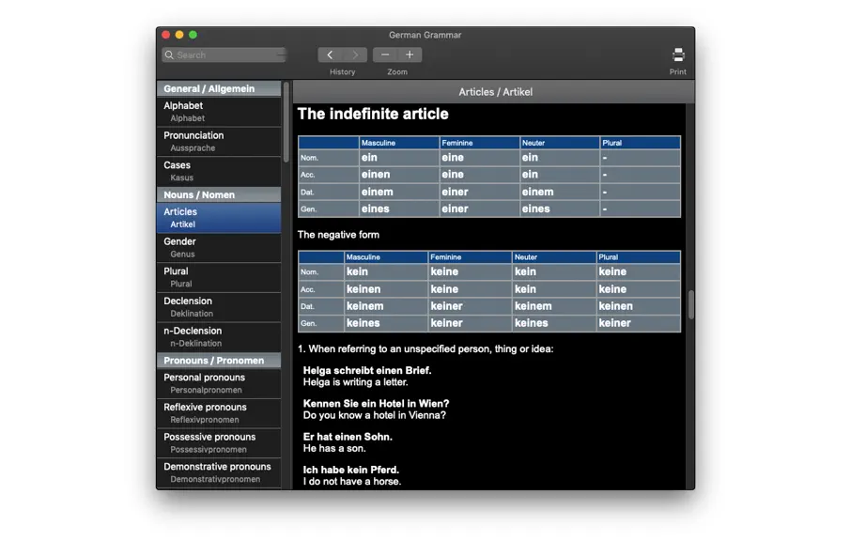
Task: Open Possessive pronouns topic
Action: click(219, 442)
